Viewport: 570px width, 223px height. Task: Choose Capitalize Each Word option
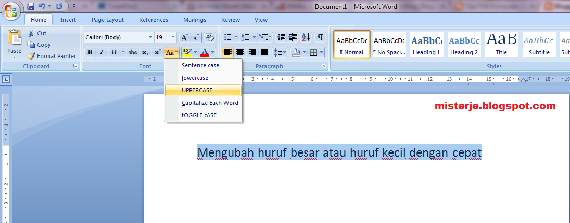click(203, 103)
